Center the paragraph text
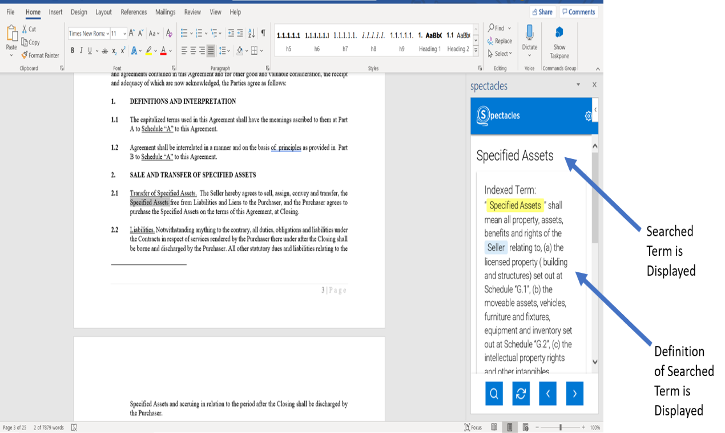Screen dimensions: 725x433 194,51
